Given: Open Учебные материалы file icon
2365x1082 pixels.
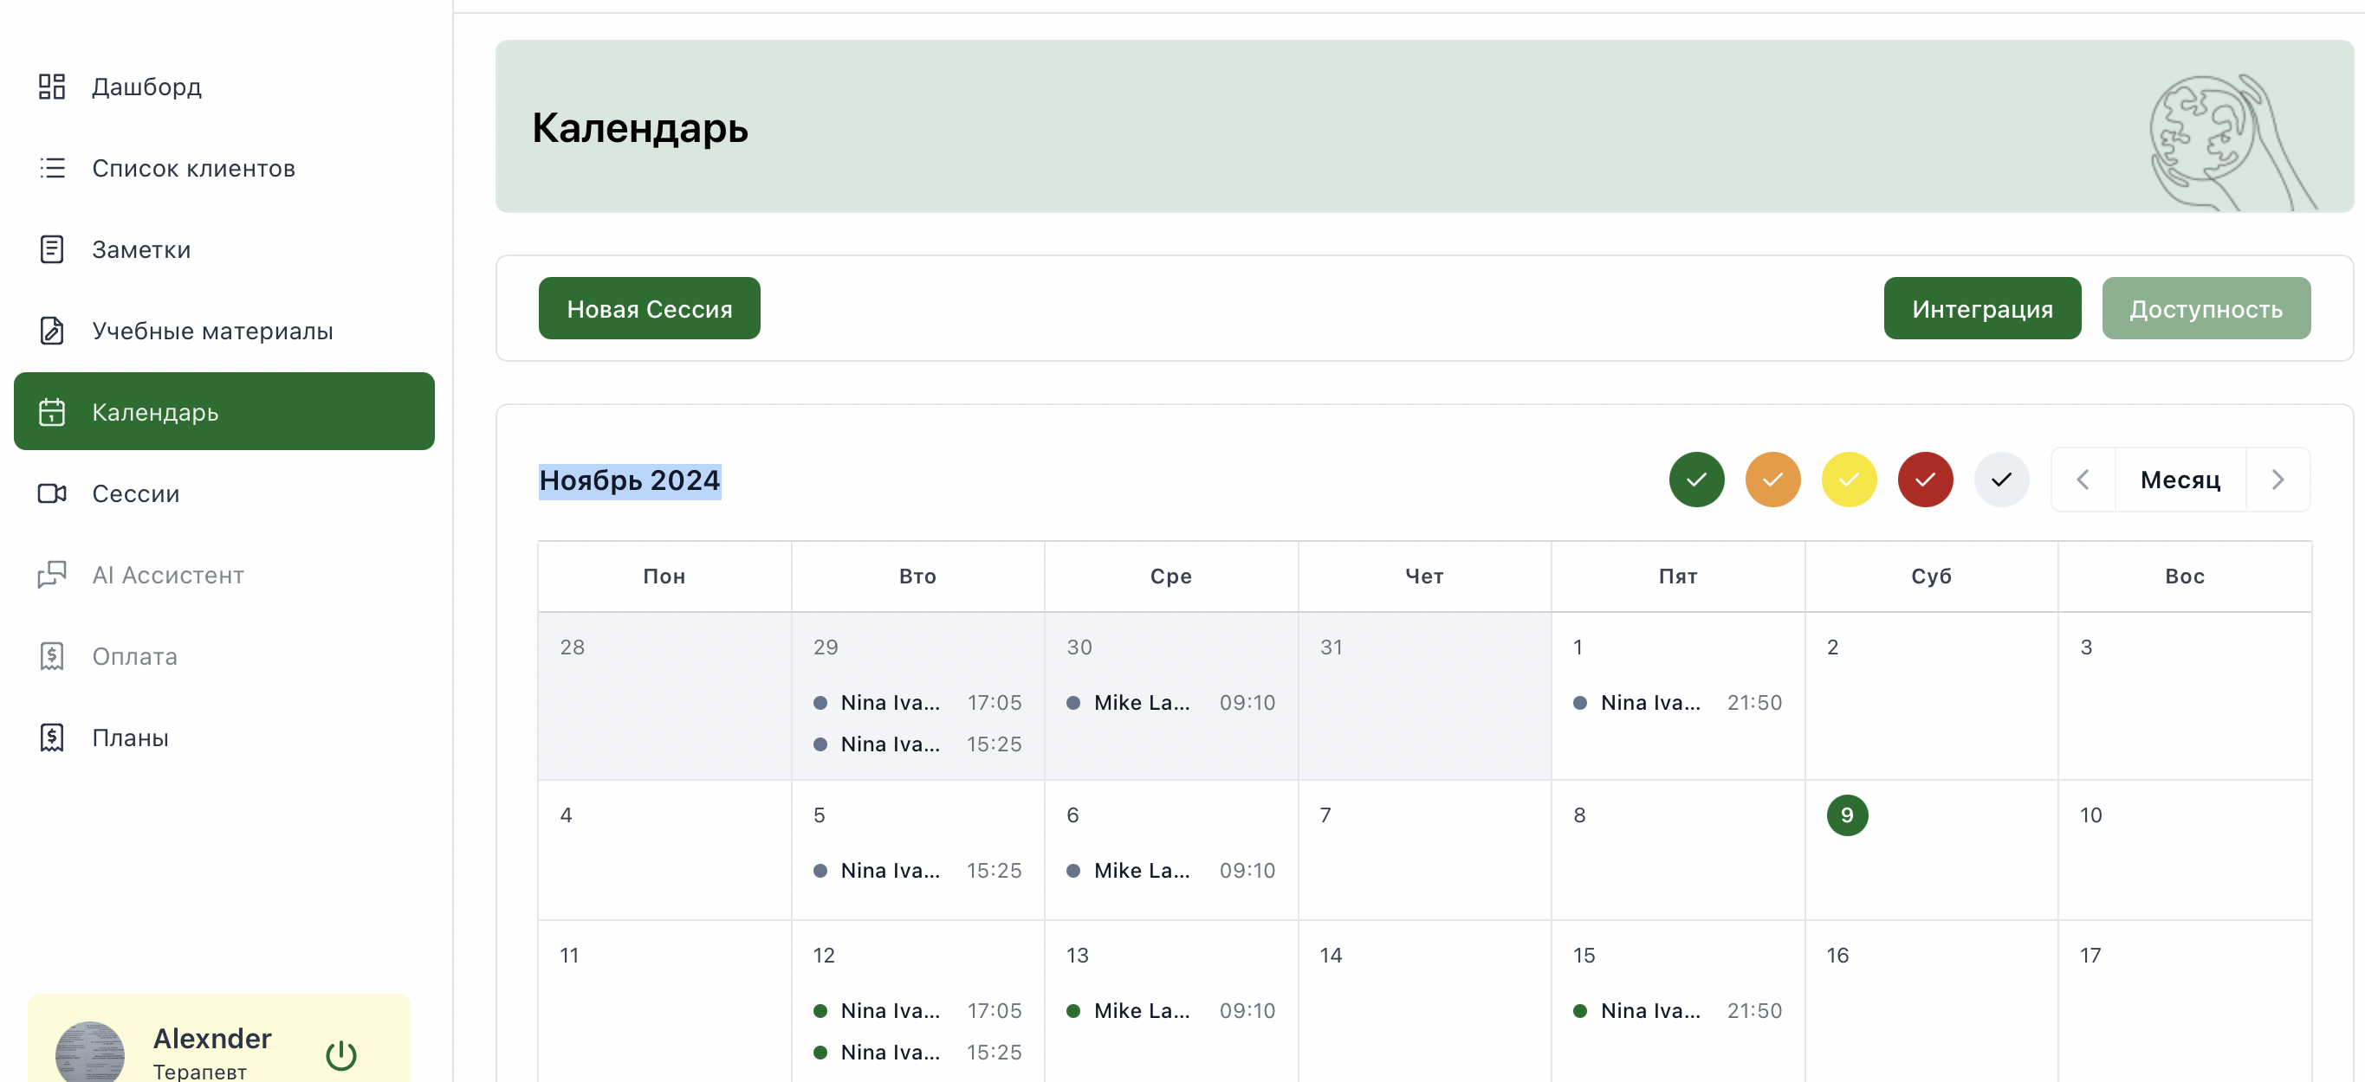Looking at the screenshot, I should [51, 331].
